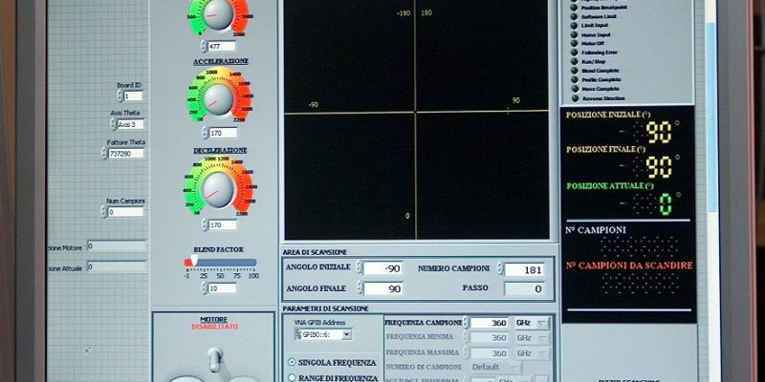Viewport: 765px width, 382px height.
Task: Click the Fattore Theta field showing 737280
Action: click(x=126, y=153)
